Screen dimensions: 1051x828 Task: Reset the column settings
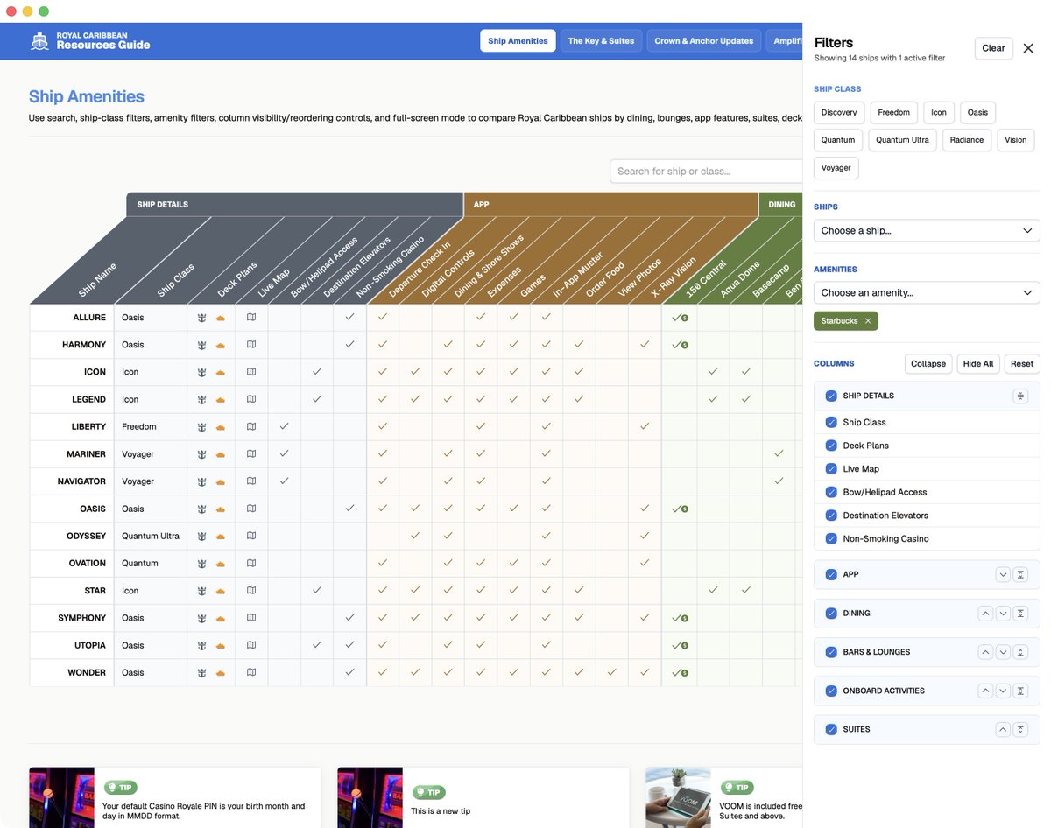[1022, 364]
